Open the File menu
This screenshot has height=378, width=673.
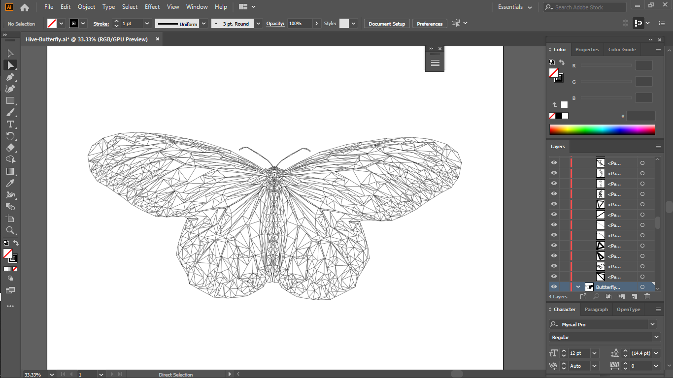[49, 7]
